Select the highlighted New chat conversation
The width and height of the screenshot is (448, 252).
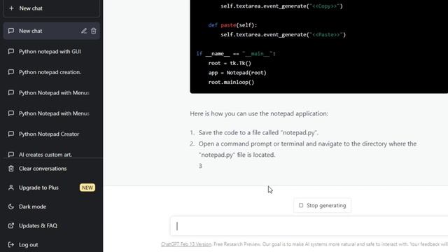[51, 31]
